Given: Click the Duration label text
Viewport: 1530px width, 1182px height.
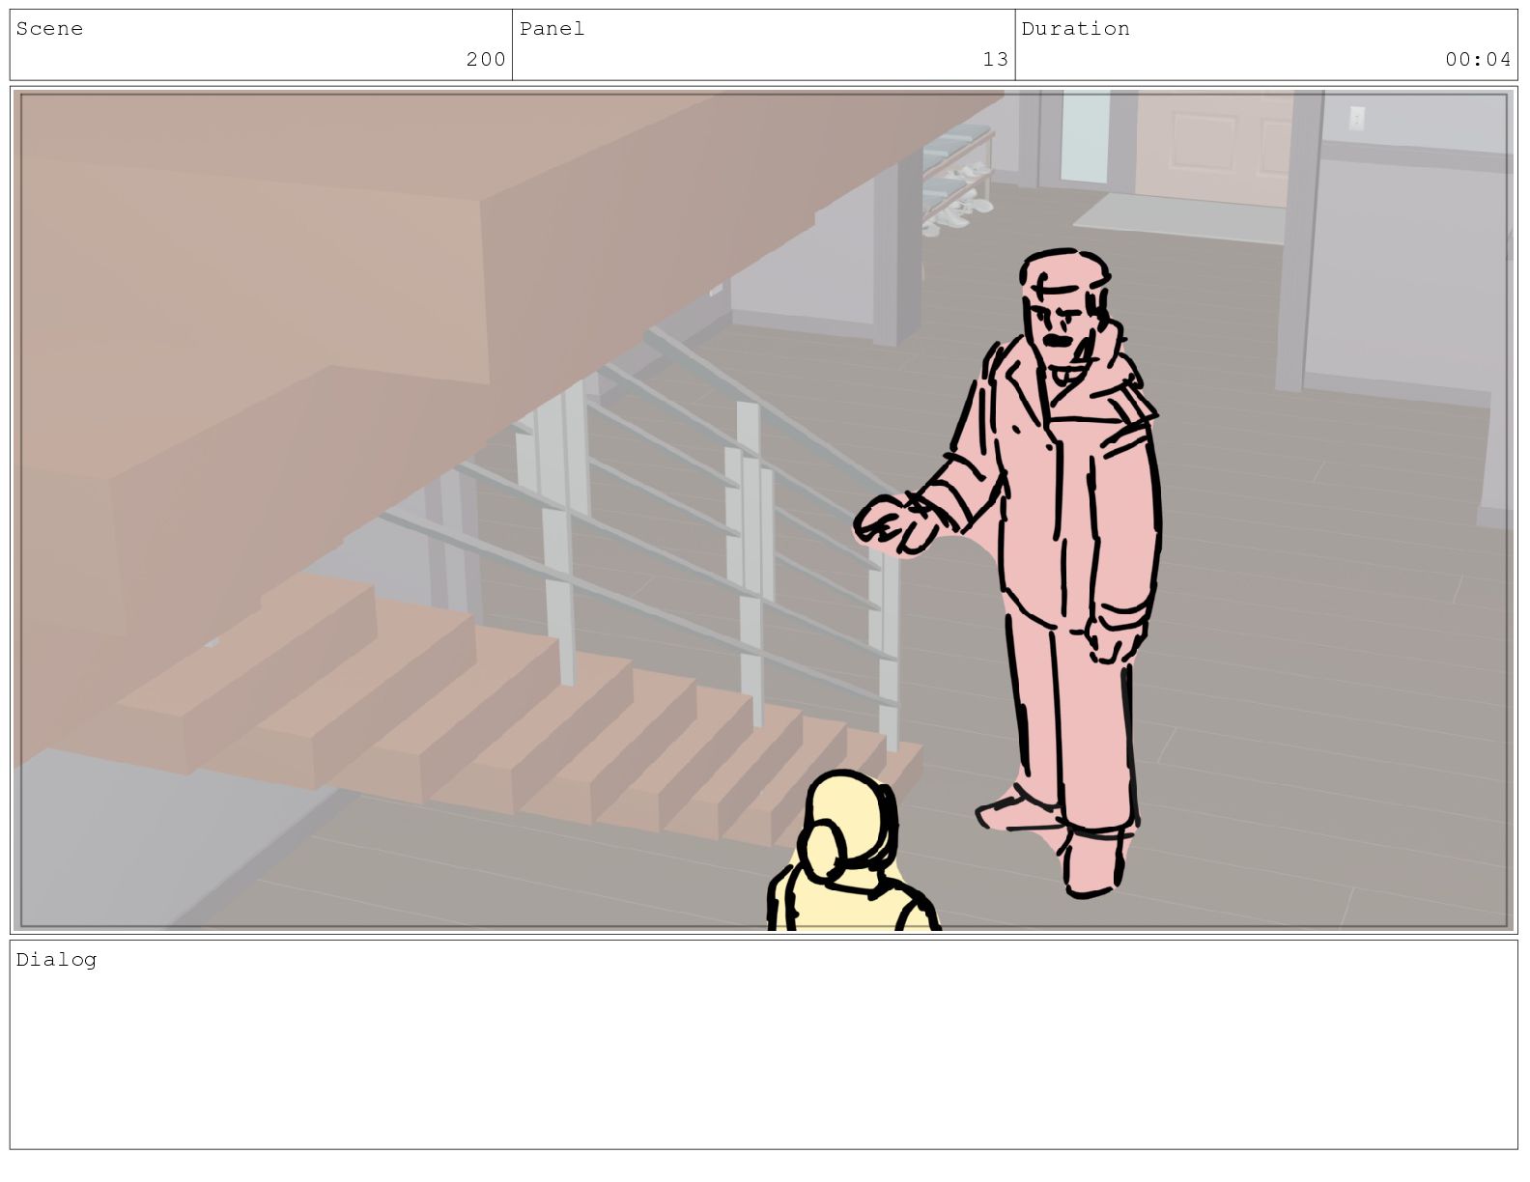Looking at the screenshot, I should tap(1075, 29).
